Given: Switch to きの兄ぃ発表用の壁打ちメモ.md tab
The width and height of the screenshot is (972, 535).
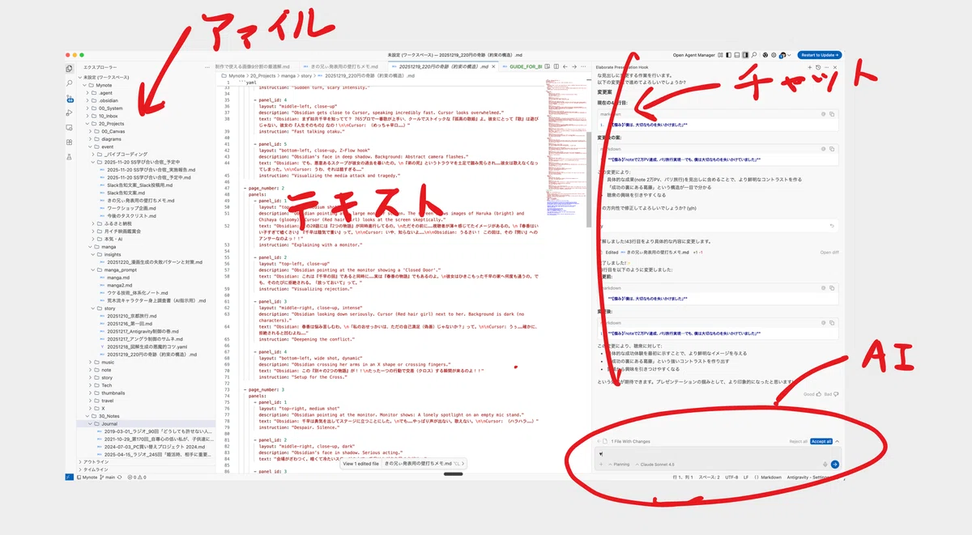Looking at the screenshot, I should click(x=344, y=66).
